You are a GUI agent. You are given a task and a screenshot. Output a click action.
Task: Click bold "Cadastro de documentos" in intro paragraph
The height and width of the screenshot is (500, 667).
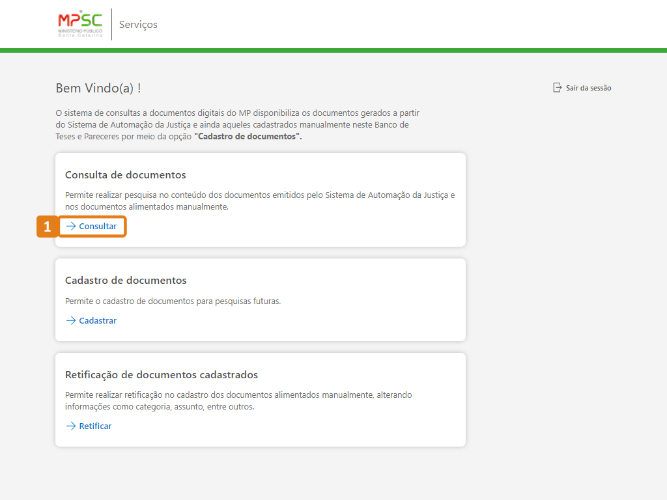tap(248, 137)
